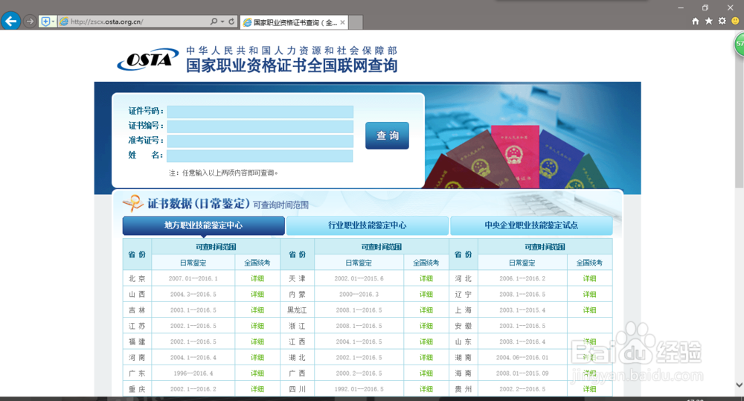Open the address bar search dropdown arrow
Image resolution: width=744 pixels, height=401 pixels.
pos(222,22)
